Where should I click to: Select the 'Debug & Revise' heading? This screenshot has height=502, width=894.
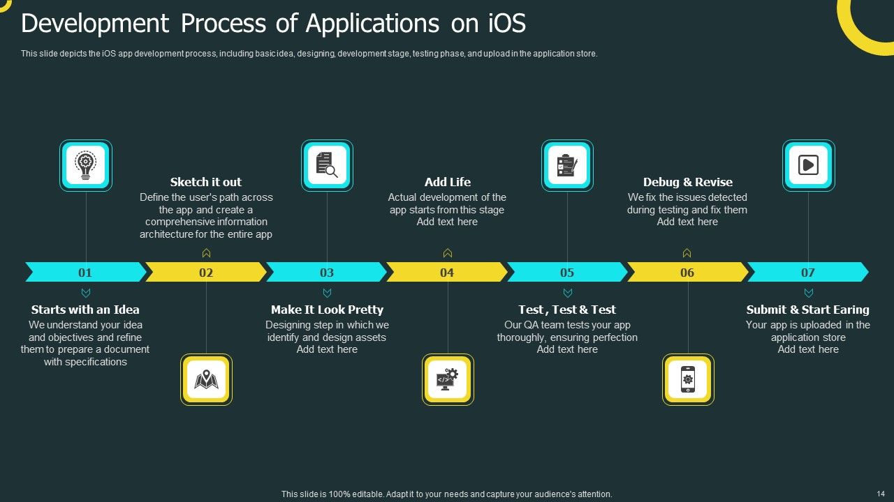pos(688,182)
